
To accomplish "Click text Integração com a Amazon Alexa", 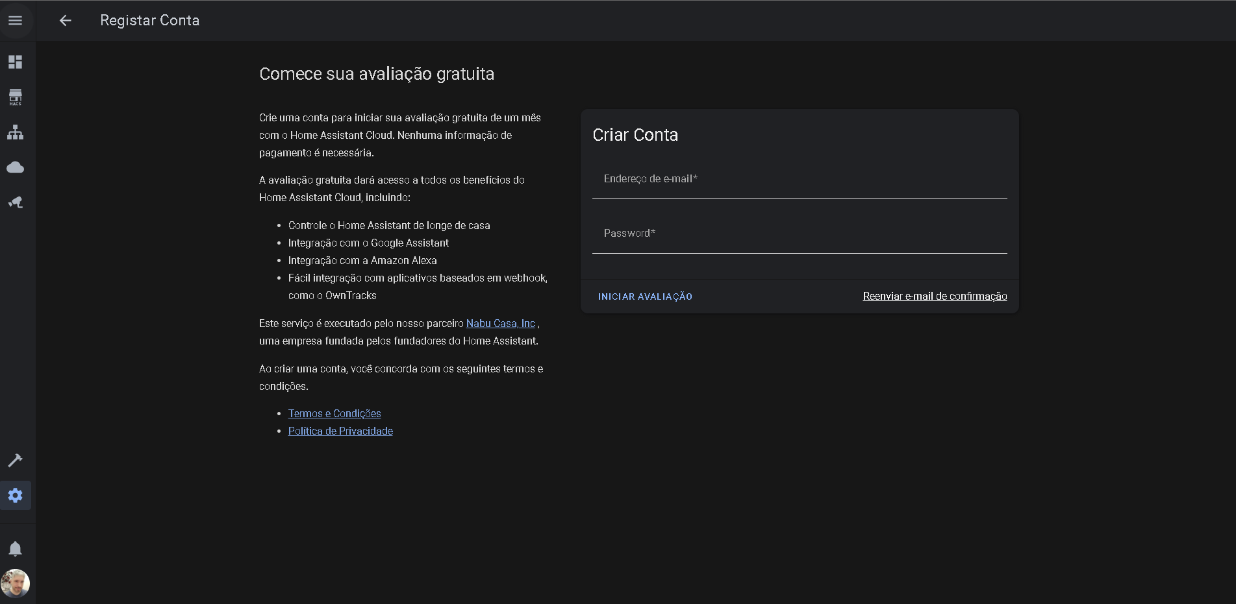I will 362,260.
